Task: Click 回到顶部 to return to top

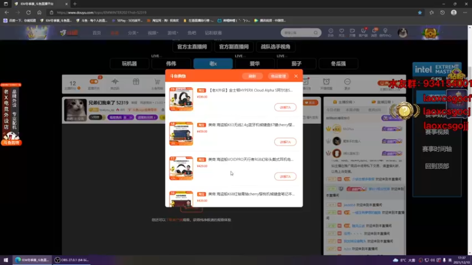Action: 437,166
